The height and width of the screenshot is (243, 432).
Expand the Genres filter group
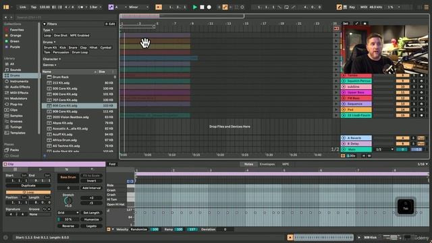(x=49, y=65)
